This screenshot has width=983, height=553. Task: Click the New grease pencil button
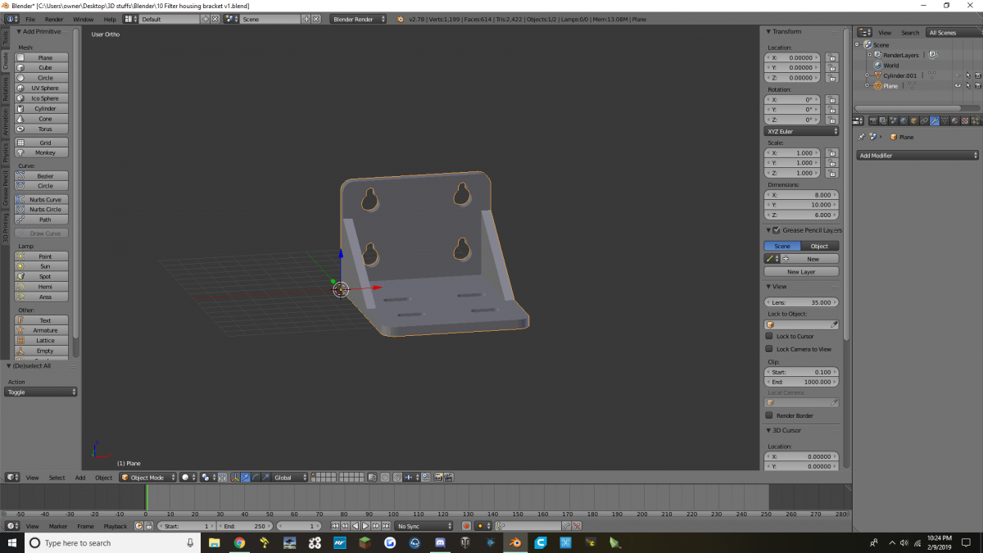point(813,259)
